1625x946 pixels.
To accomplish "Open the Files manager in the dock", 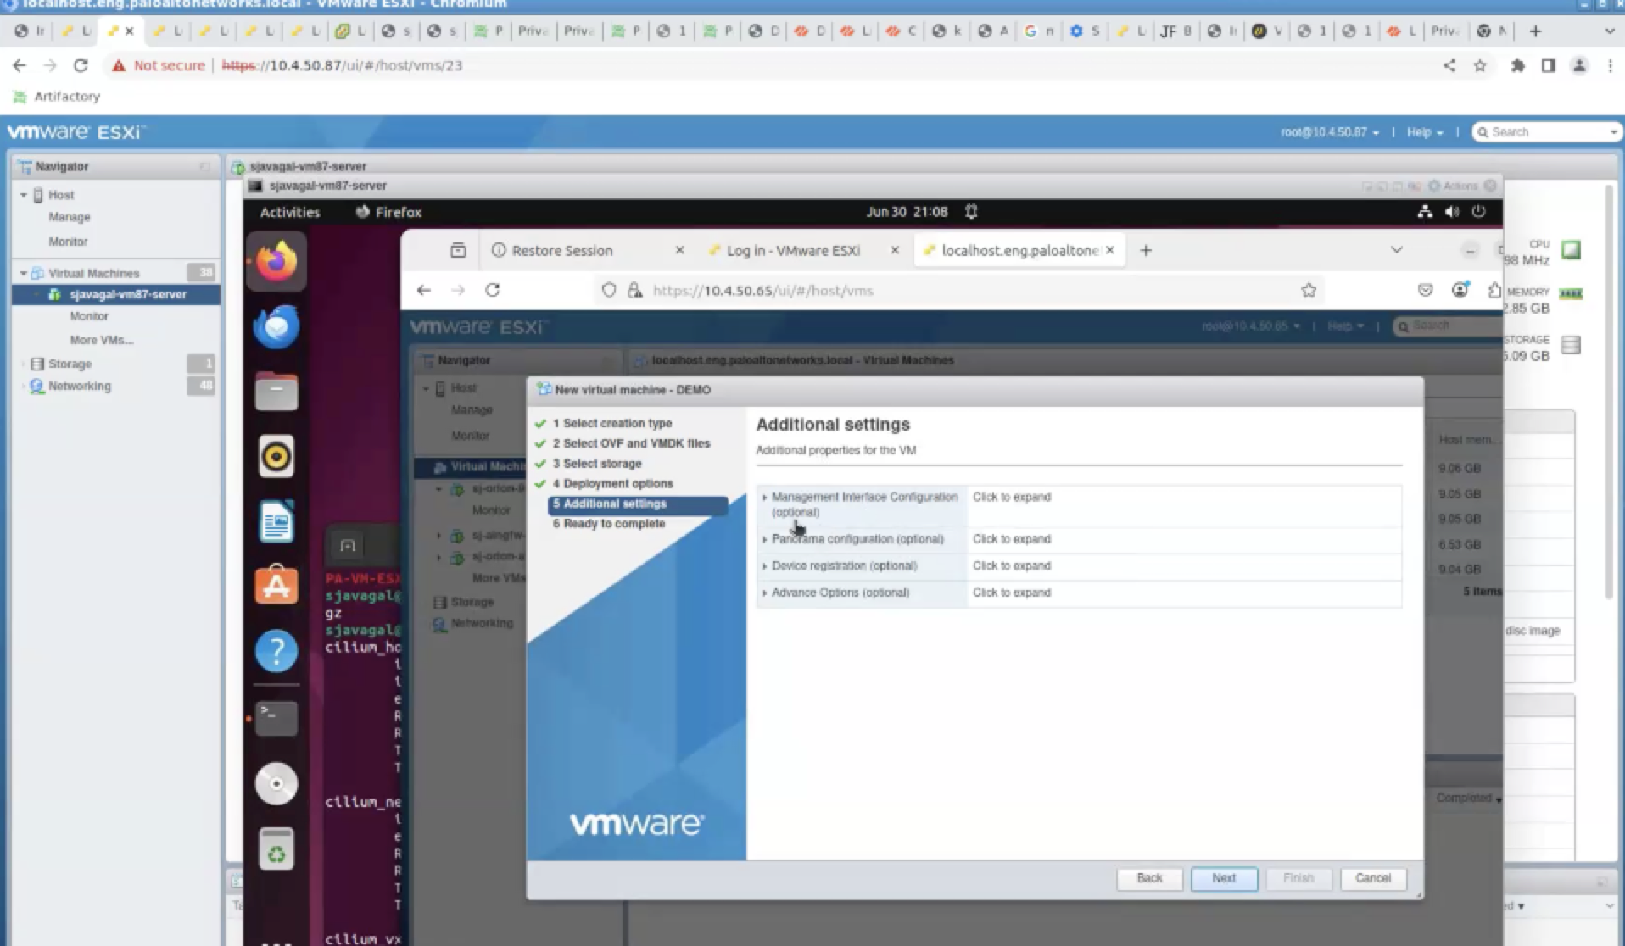I will point(276,392).
